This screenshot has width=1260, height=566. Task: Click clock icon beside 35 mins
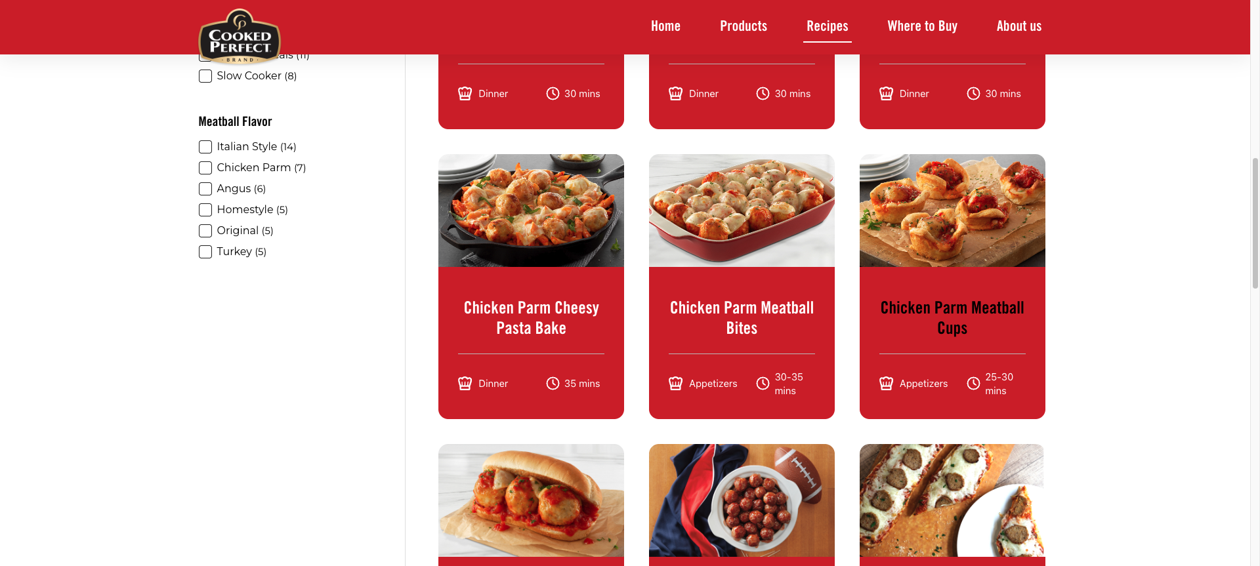pyautogui.click(x=553, y=384)
